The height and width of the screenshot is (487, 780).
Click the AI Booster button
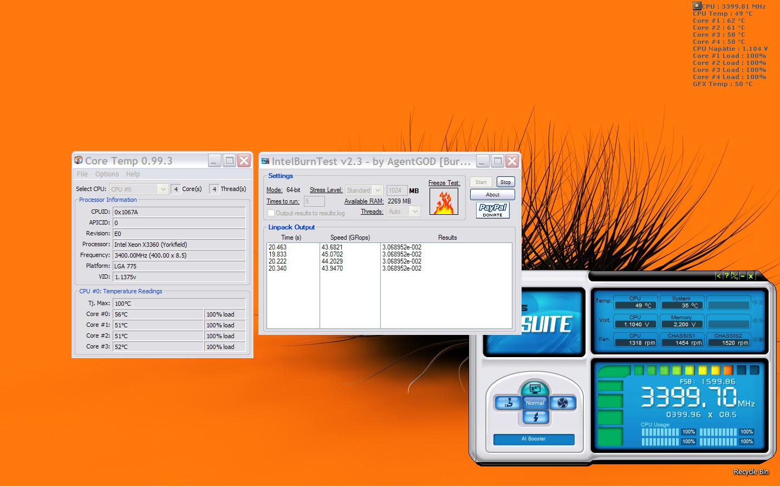click(x=534, y=439)
